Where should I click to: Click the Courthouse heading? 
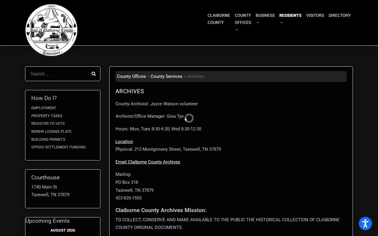tap(45, 178)
